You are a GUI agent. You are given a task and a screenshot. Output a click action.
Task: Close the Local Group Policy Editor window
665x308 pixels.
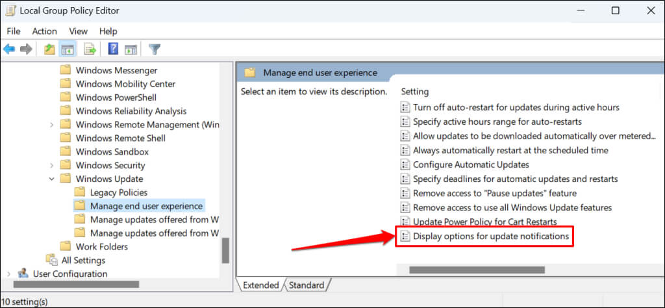tap(651, 11)
